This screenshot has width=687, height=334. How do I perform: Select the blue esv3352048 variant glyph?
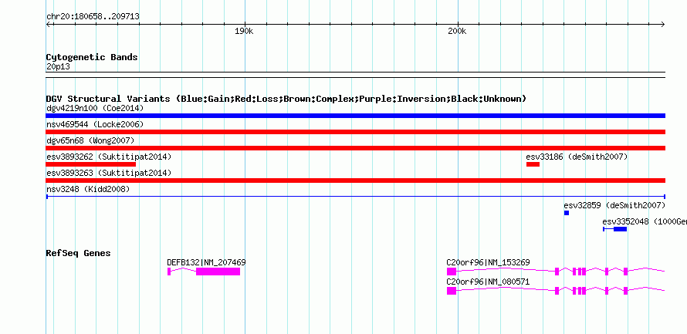(615, 229)
